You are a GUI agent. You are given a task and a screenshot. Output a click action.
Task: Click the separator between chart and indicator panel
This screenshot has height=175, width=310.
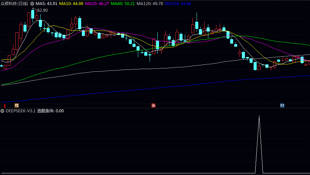(x=155, y=108)
